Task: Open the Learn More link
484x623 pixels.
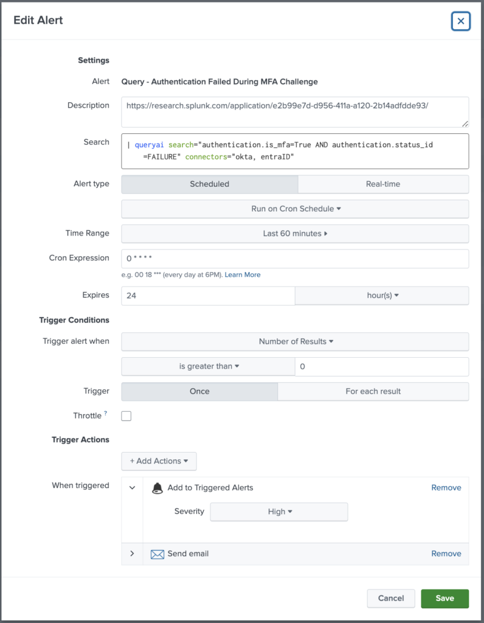Action: coord(243,275)
